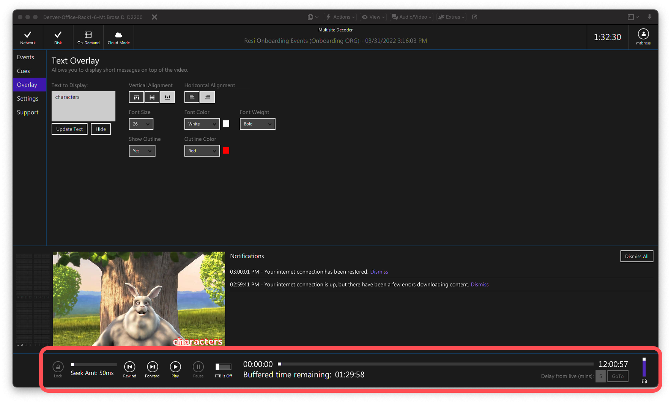671x403 pixels.
Task: Click the headphones icon below volume bar
Action: click(x=644, y=381)
